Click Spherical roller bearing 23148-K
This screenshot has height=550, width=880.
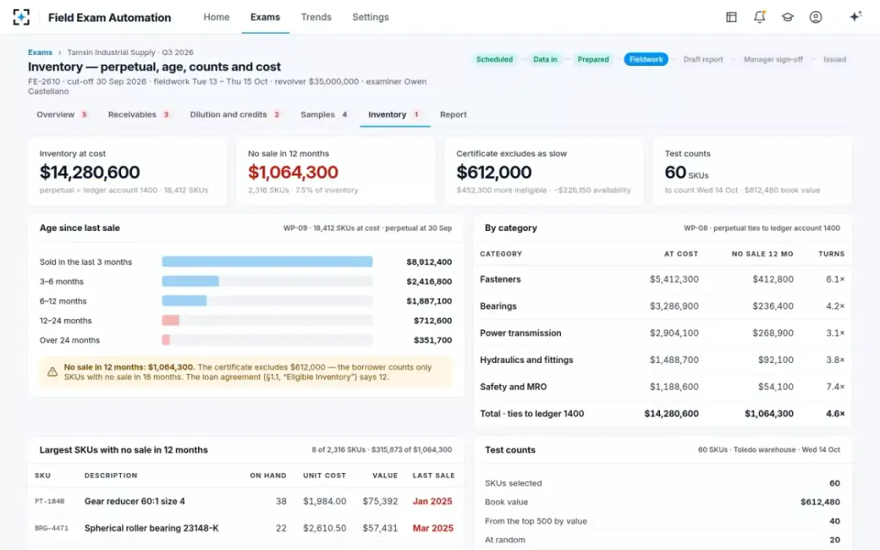[152, 528]
